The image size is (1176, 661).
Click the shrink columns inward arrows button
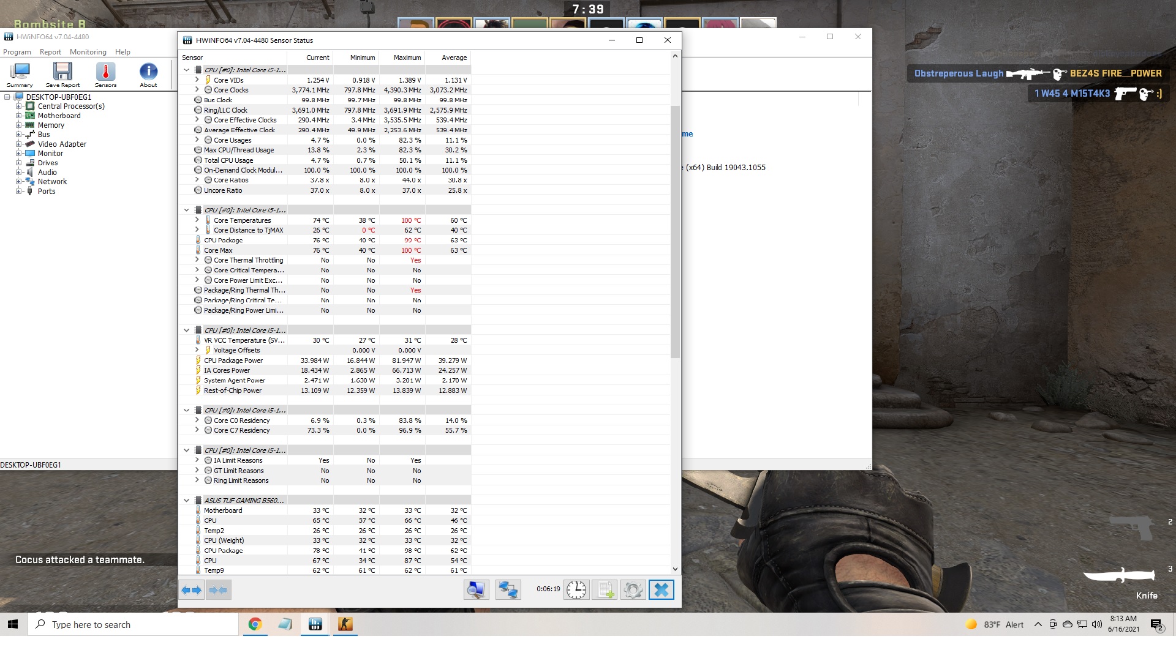pyautogui.click(x=218, y=590)
